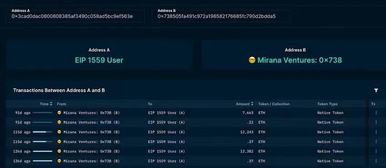Open the Mirana Ventures: 0x738 entity link

[300, 60]
